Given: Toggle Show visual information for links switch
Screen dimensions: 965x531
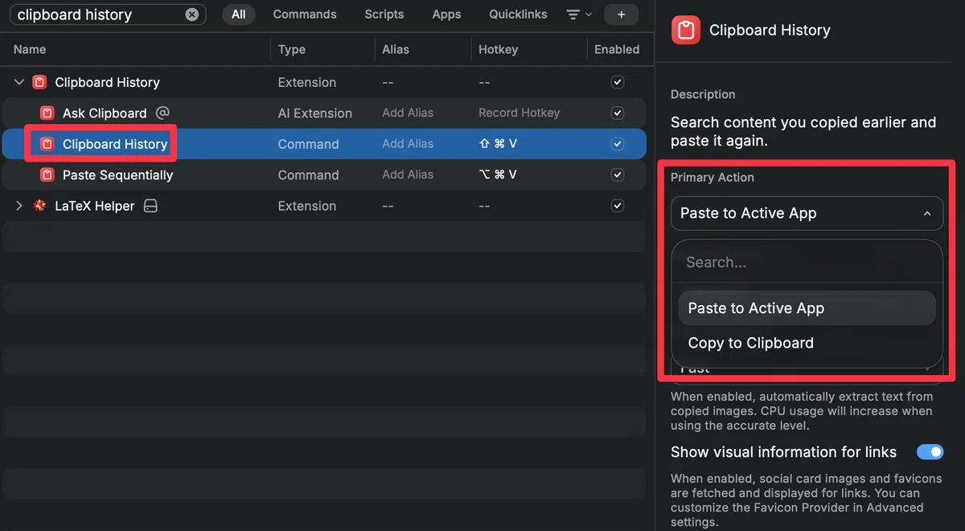Looking at the screenshot, I should click(930, 452).
